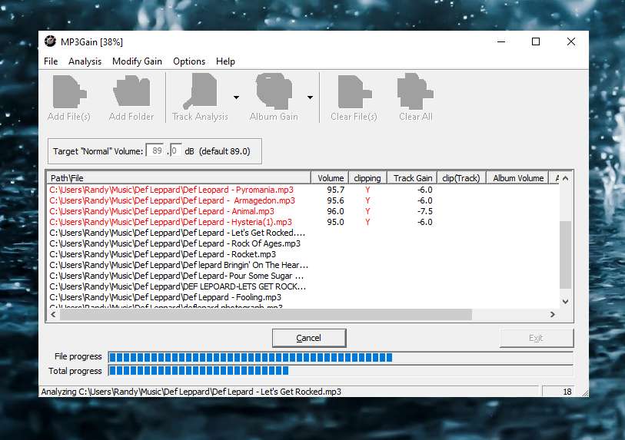Image resolution: width=625 pixels, height=440 pixels.
Task: Select the Pyromania.mp3 file row
Action: [x=304, y=190]
